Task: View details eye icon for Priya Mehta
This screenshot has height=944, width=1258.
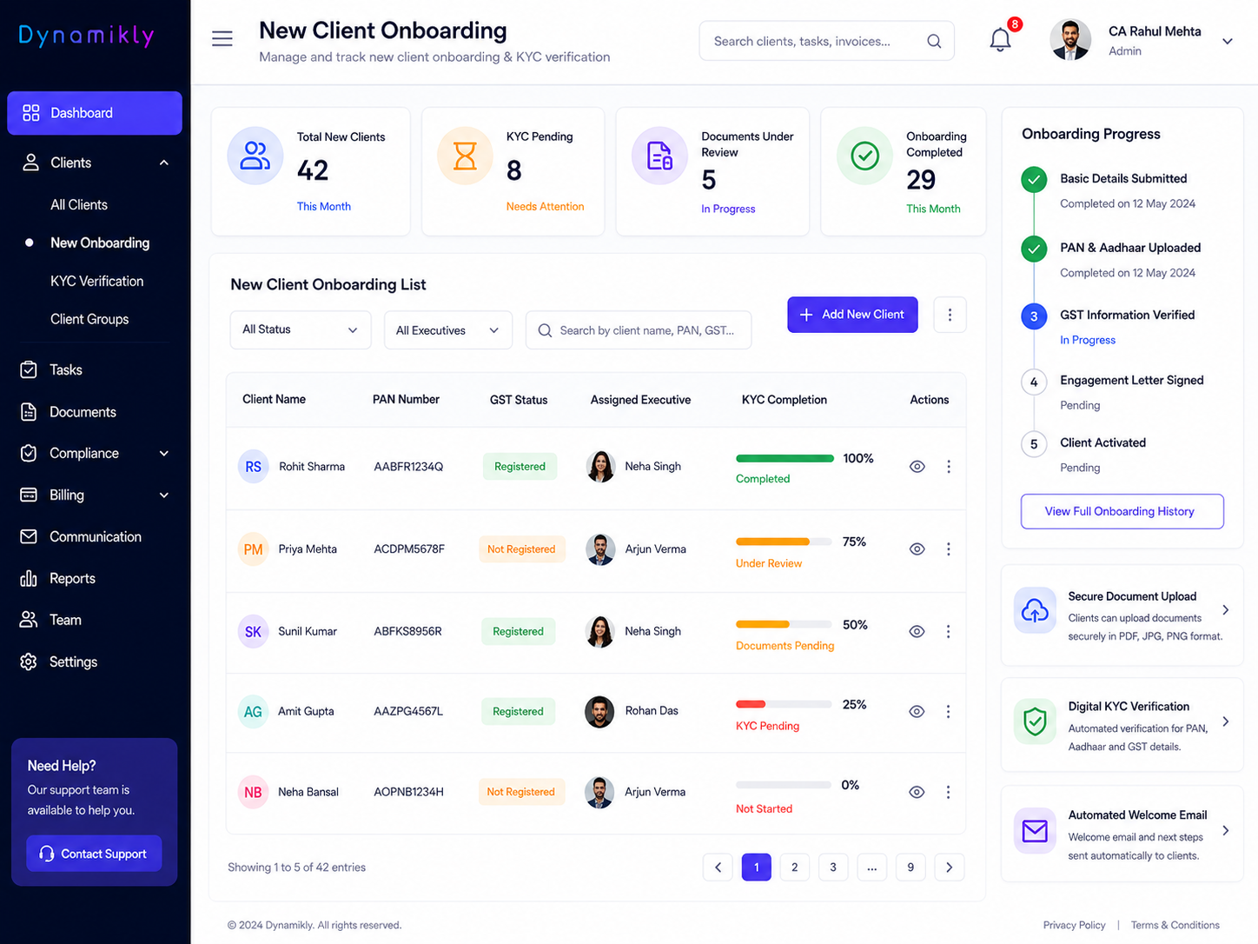Action: point(917,549)
